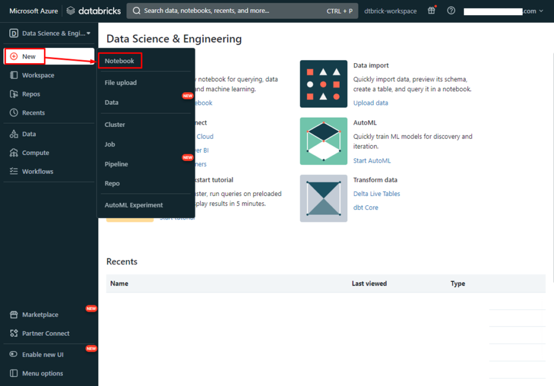
Task: Click the gift box icon in header
Action: point(431,11)
